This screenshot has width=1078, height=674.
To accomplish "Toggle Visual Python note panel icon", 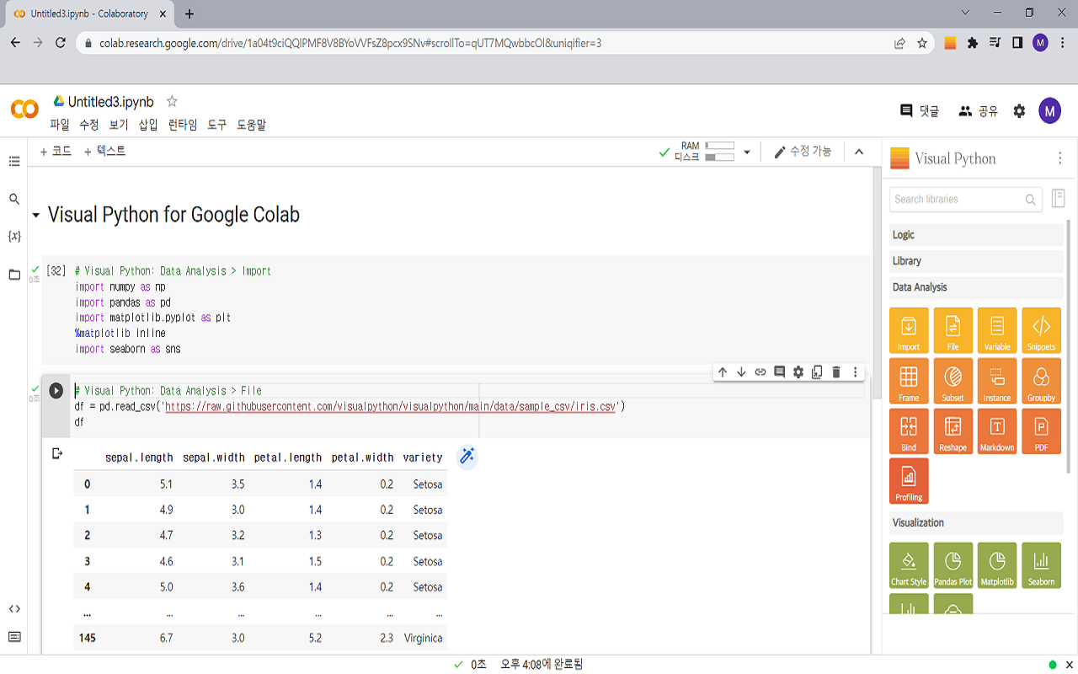I will tap(1059, 199).
